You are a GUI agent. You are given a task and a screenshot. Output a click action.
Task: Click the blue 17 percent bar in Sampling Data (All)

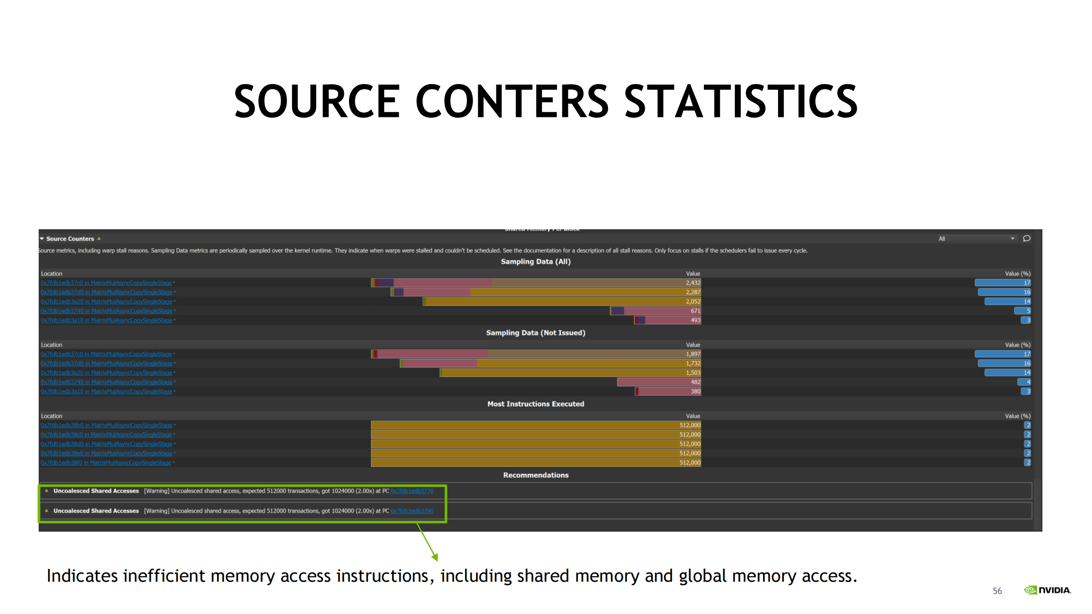(x=1002, y=283)
